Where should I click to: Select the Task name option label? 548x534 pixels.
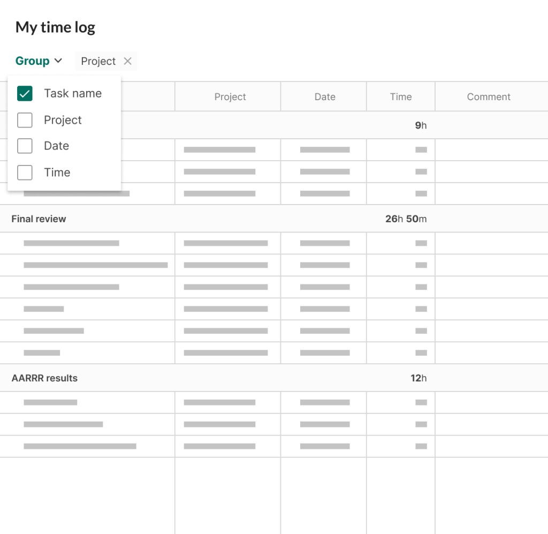(73, 93)
